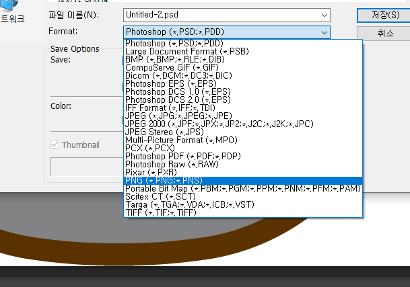Viewport: 410px width, 287px height.
Task: Select Photoshop PDF (*.PDF;*.PDP) format
Action: (x=243, y=157)
